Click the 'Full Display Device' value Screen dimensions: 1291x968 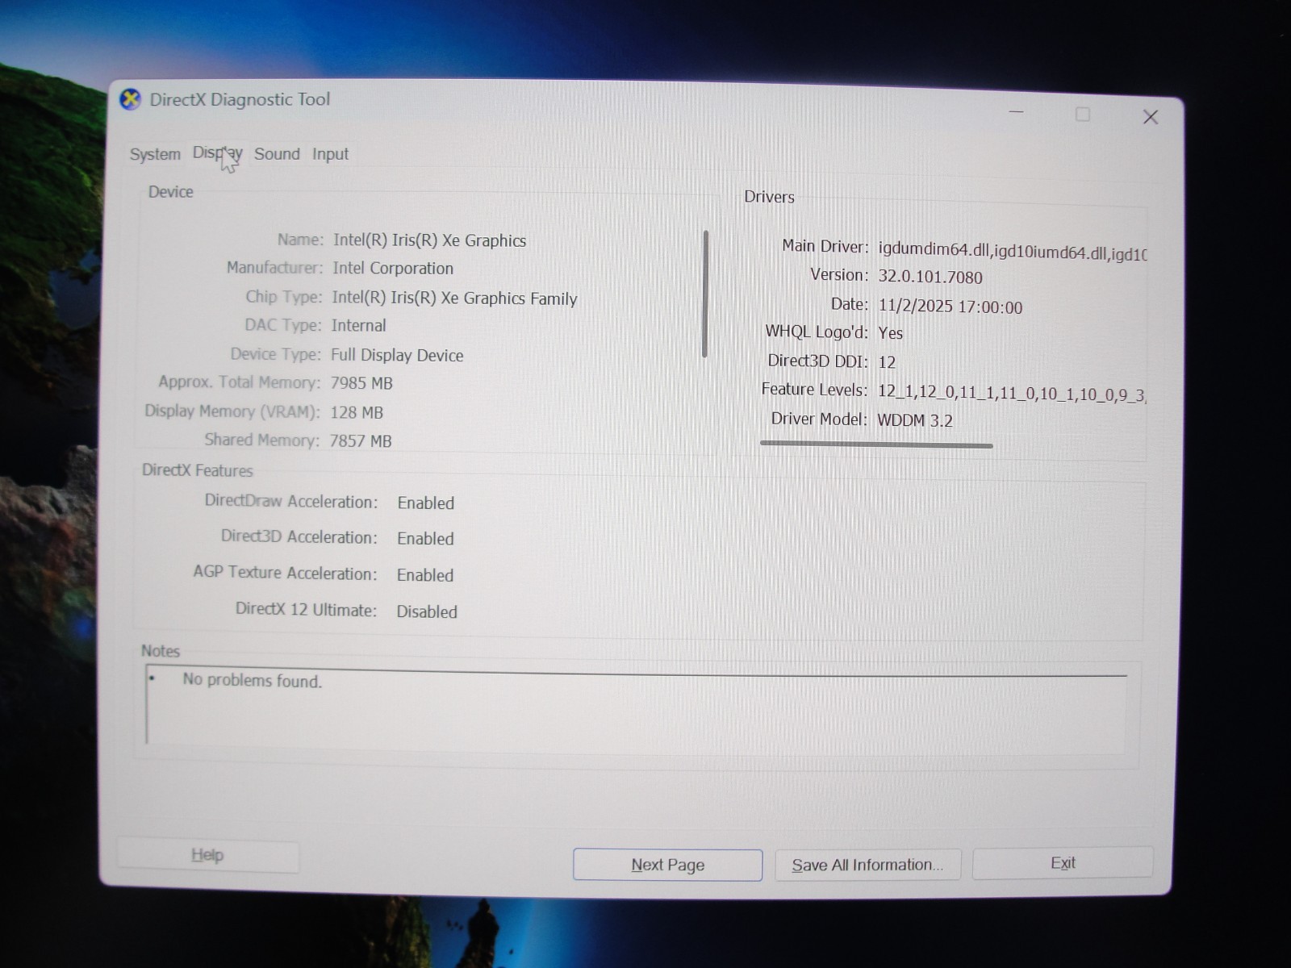pyautogui.click(x=397, y=355)
